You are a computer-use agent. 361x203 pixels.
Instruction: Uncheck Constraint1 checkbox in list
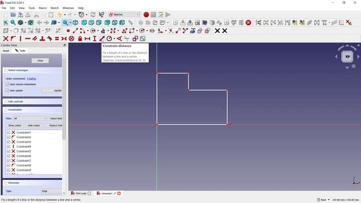8,133
